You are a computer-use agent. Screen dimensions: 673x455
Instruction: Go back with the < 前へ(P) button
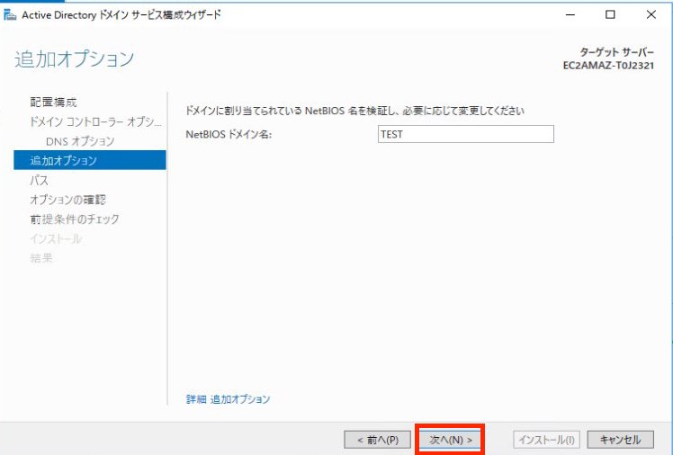[x=378, y=440]
